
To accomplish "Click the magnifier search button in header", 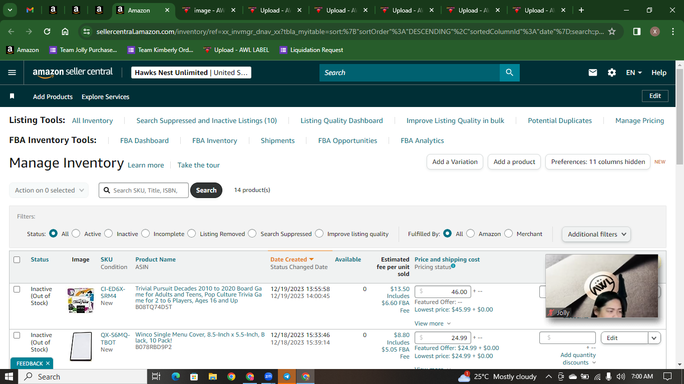I will (510, 72).
